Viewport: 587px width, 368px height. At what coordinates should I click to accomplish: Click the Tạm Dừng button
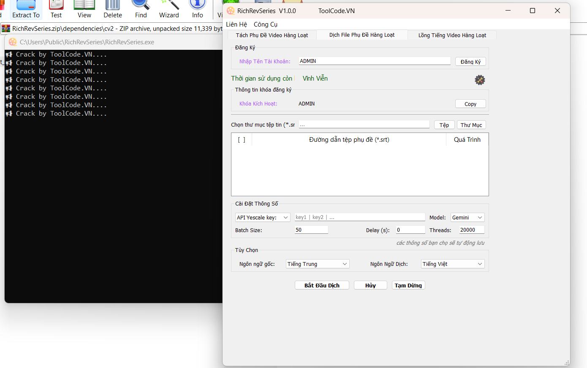408,285
